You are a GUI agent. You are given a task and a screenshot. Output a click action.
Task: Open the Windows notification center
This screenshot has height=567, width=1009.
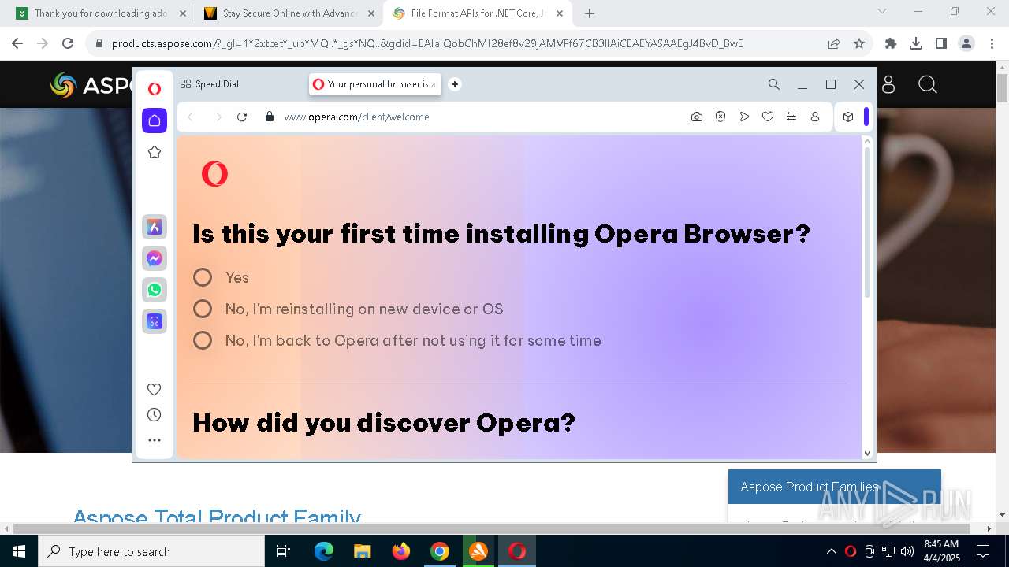click(x=983, y=551)
